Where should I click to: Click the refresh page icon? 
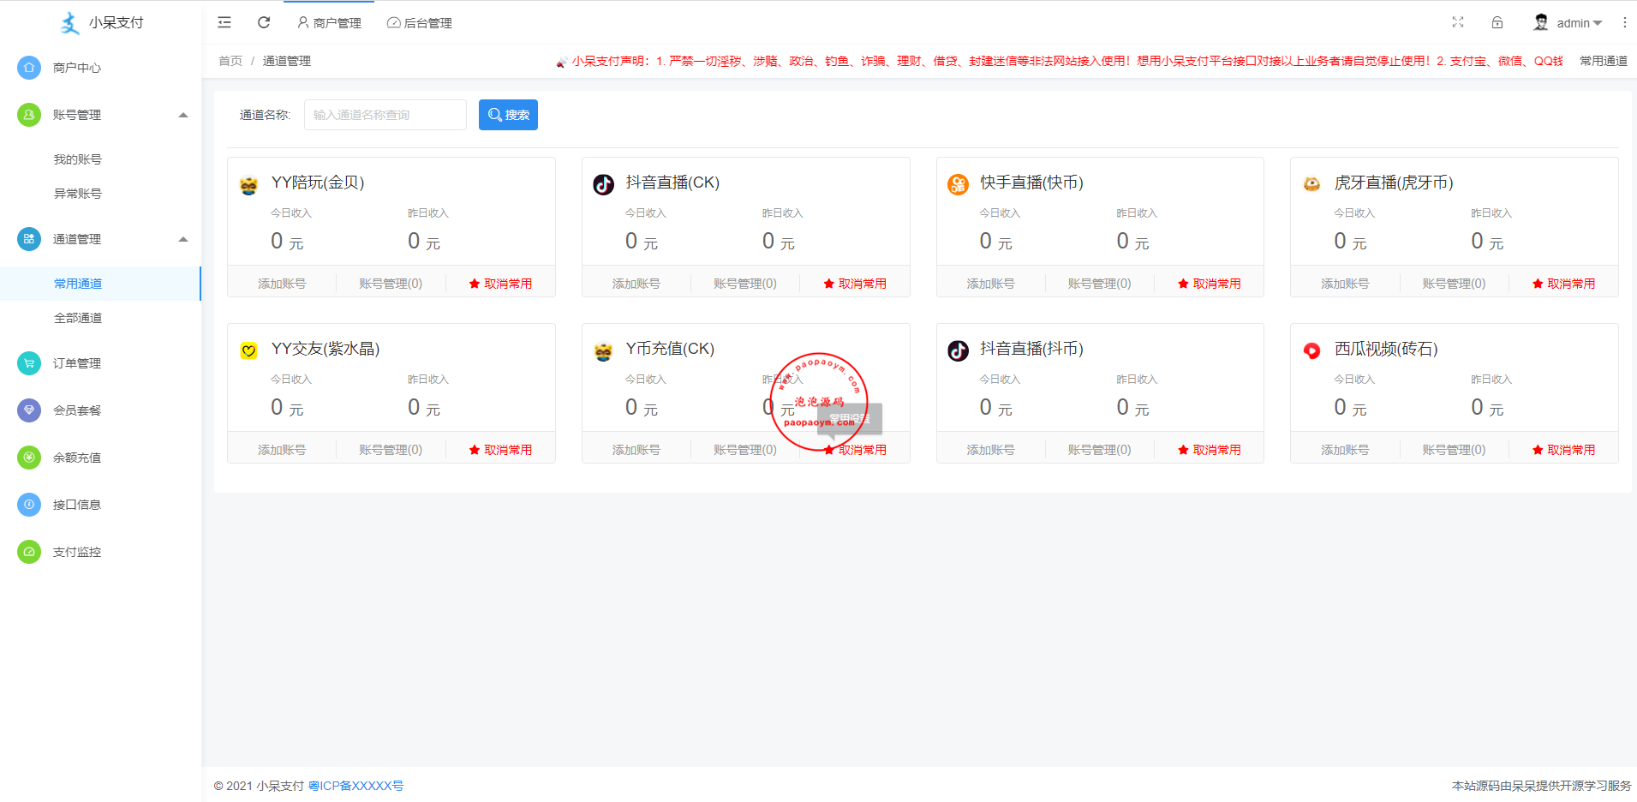point(264,22)
